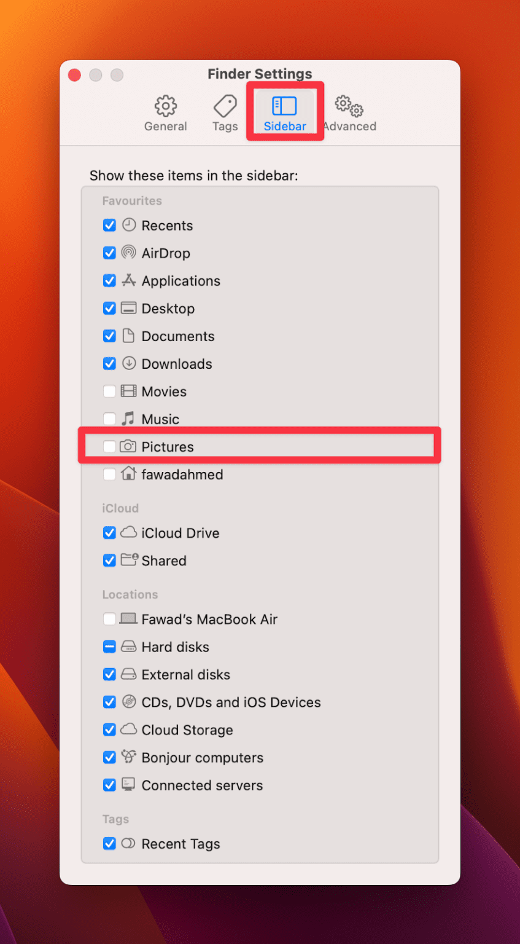This screenshot has width=520, height=944.
Task: Click the fawadahmed home folder icon
Action: 129,474
